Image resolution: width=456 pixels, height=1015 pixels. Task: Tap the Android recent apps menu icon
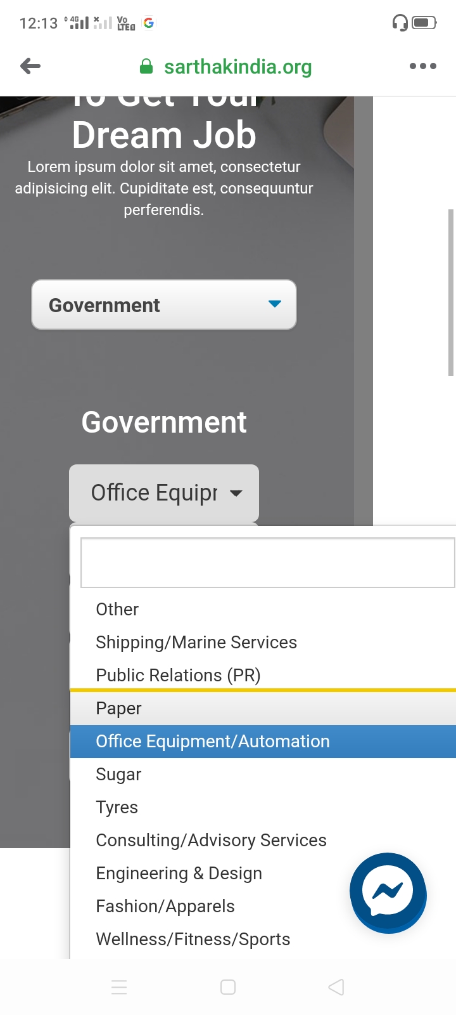pyautogui.click(x=119, y=987)
